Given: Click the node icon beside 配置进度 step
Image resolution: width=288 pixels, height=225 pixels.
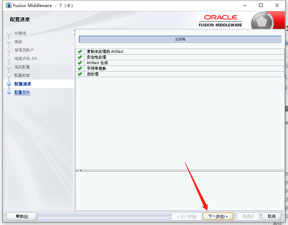Looking at the screenshot, I should point(9,83).
